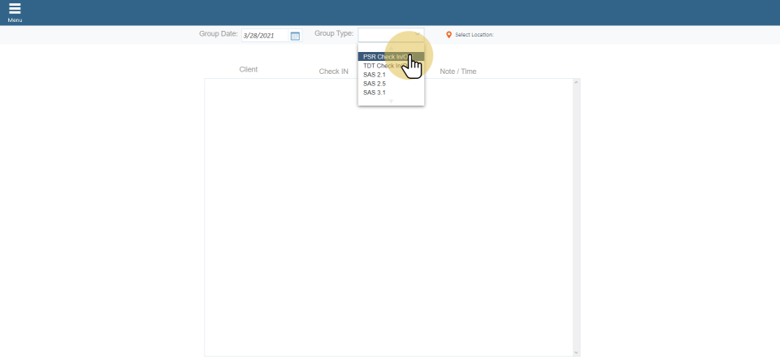
Task: Collapse the Group Type dropdown arrow
Action: (x=417, y=34)
